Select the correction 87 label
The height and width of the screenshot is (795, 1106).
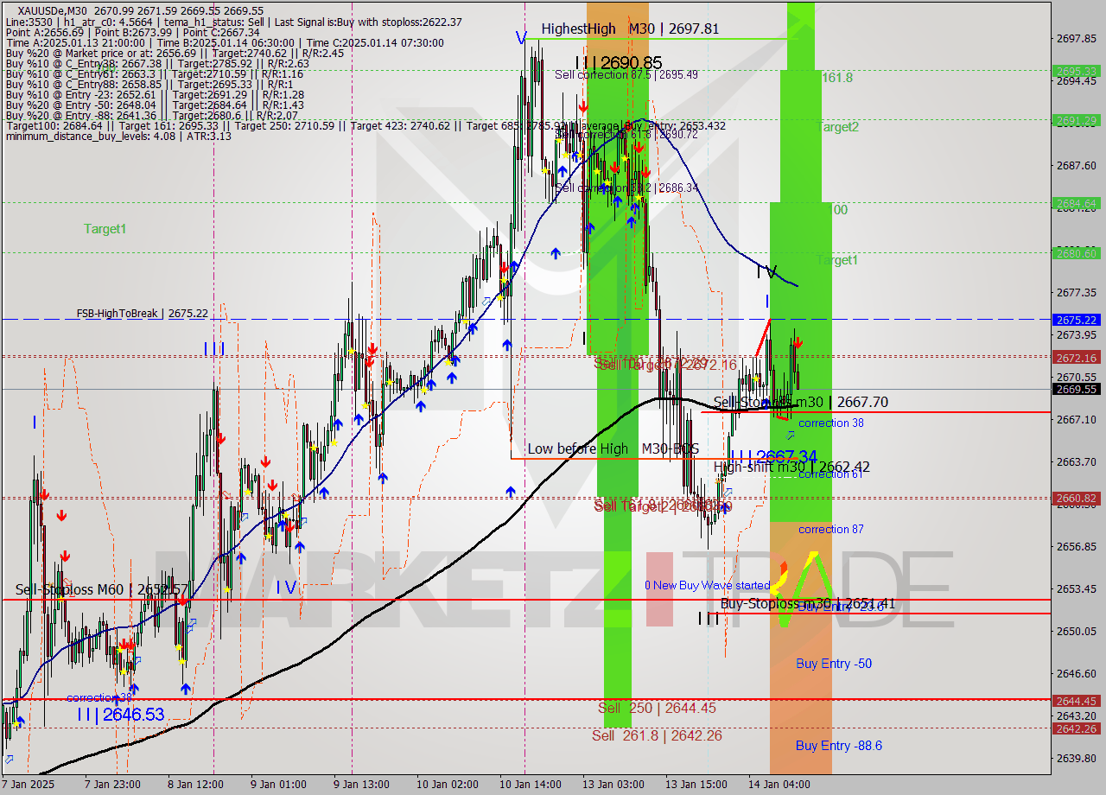tap(831, 529)
